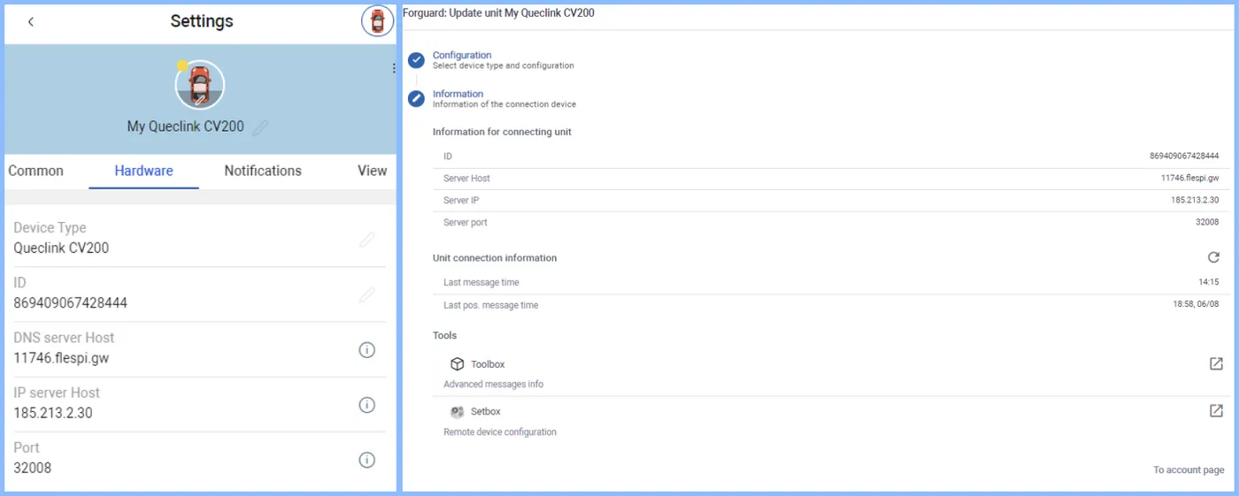Switch to the View tab
Viewport: 1239px width, 496px height.
coord(373,171)
